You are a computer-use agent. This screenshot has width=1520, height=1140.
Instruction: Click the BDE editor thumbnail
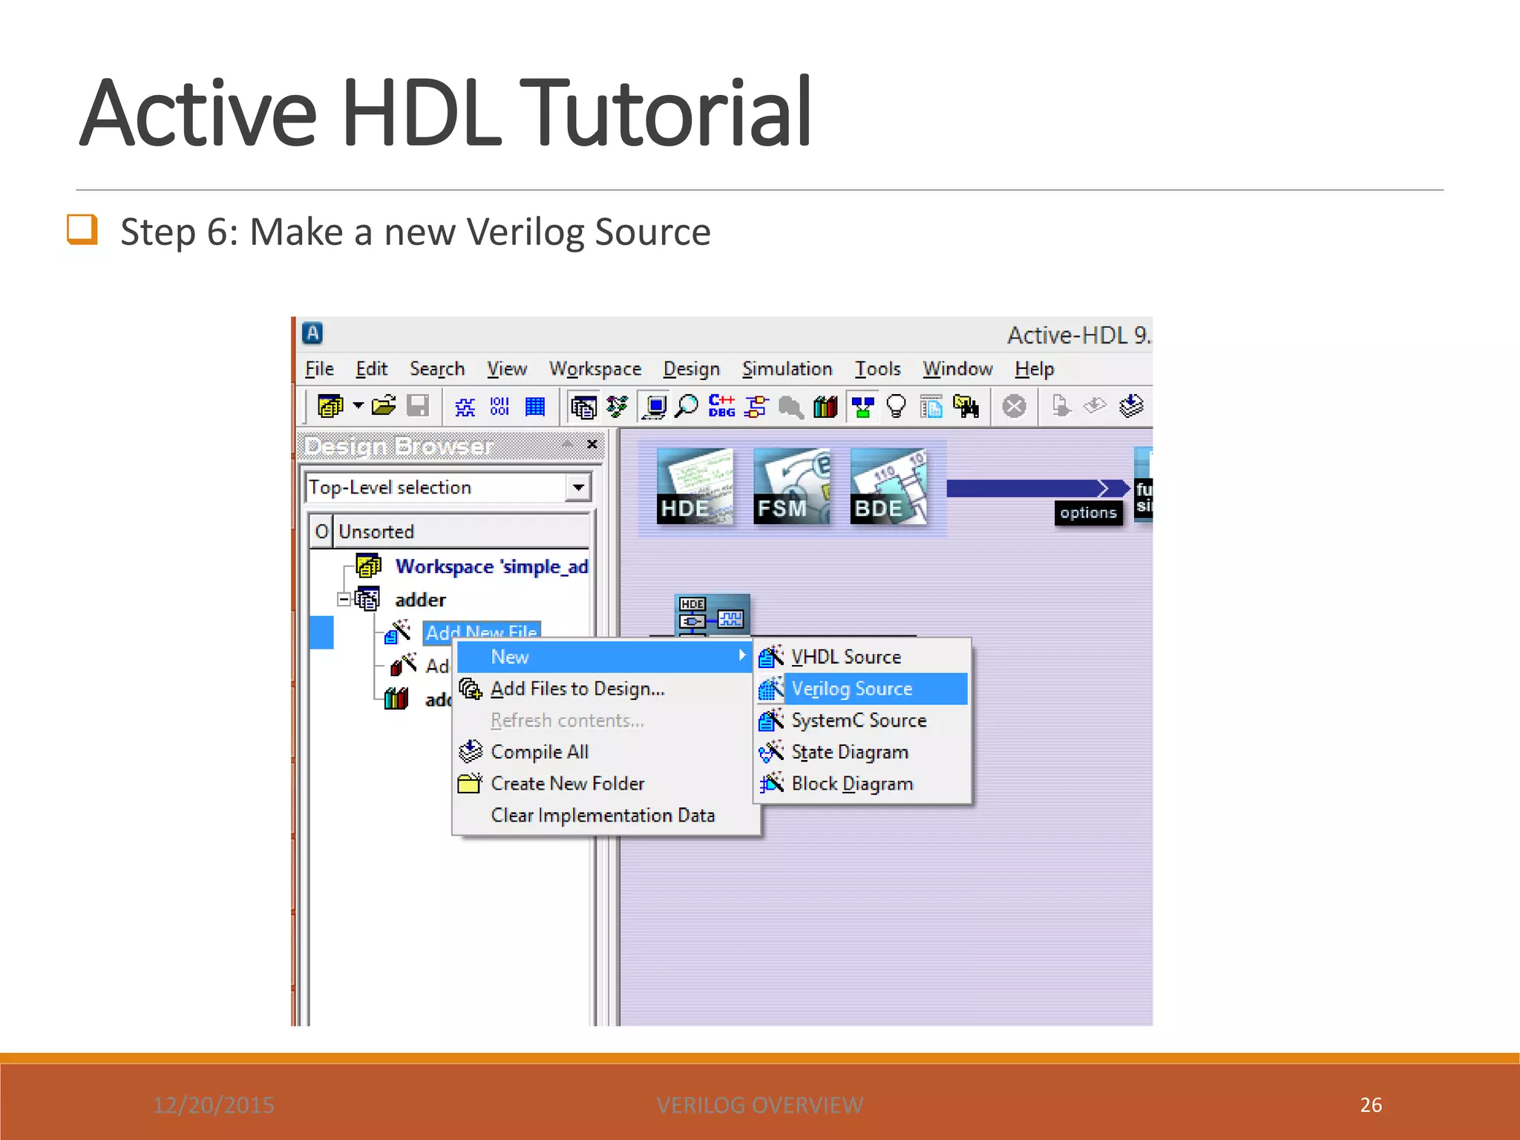pos(888,487)
